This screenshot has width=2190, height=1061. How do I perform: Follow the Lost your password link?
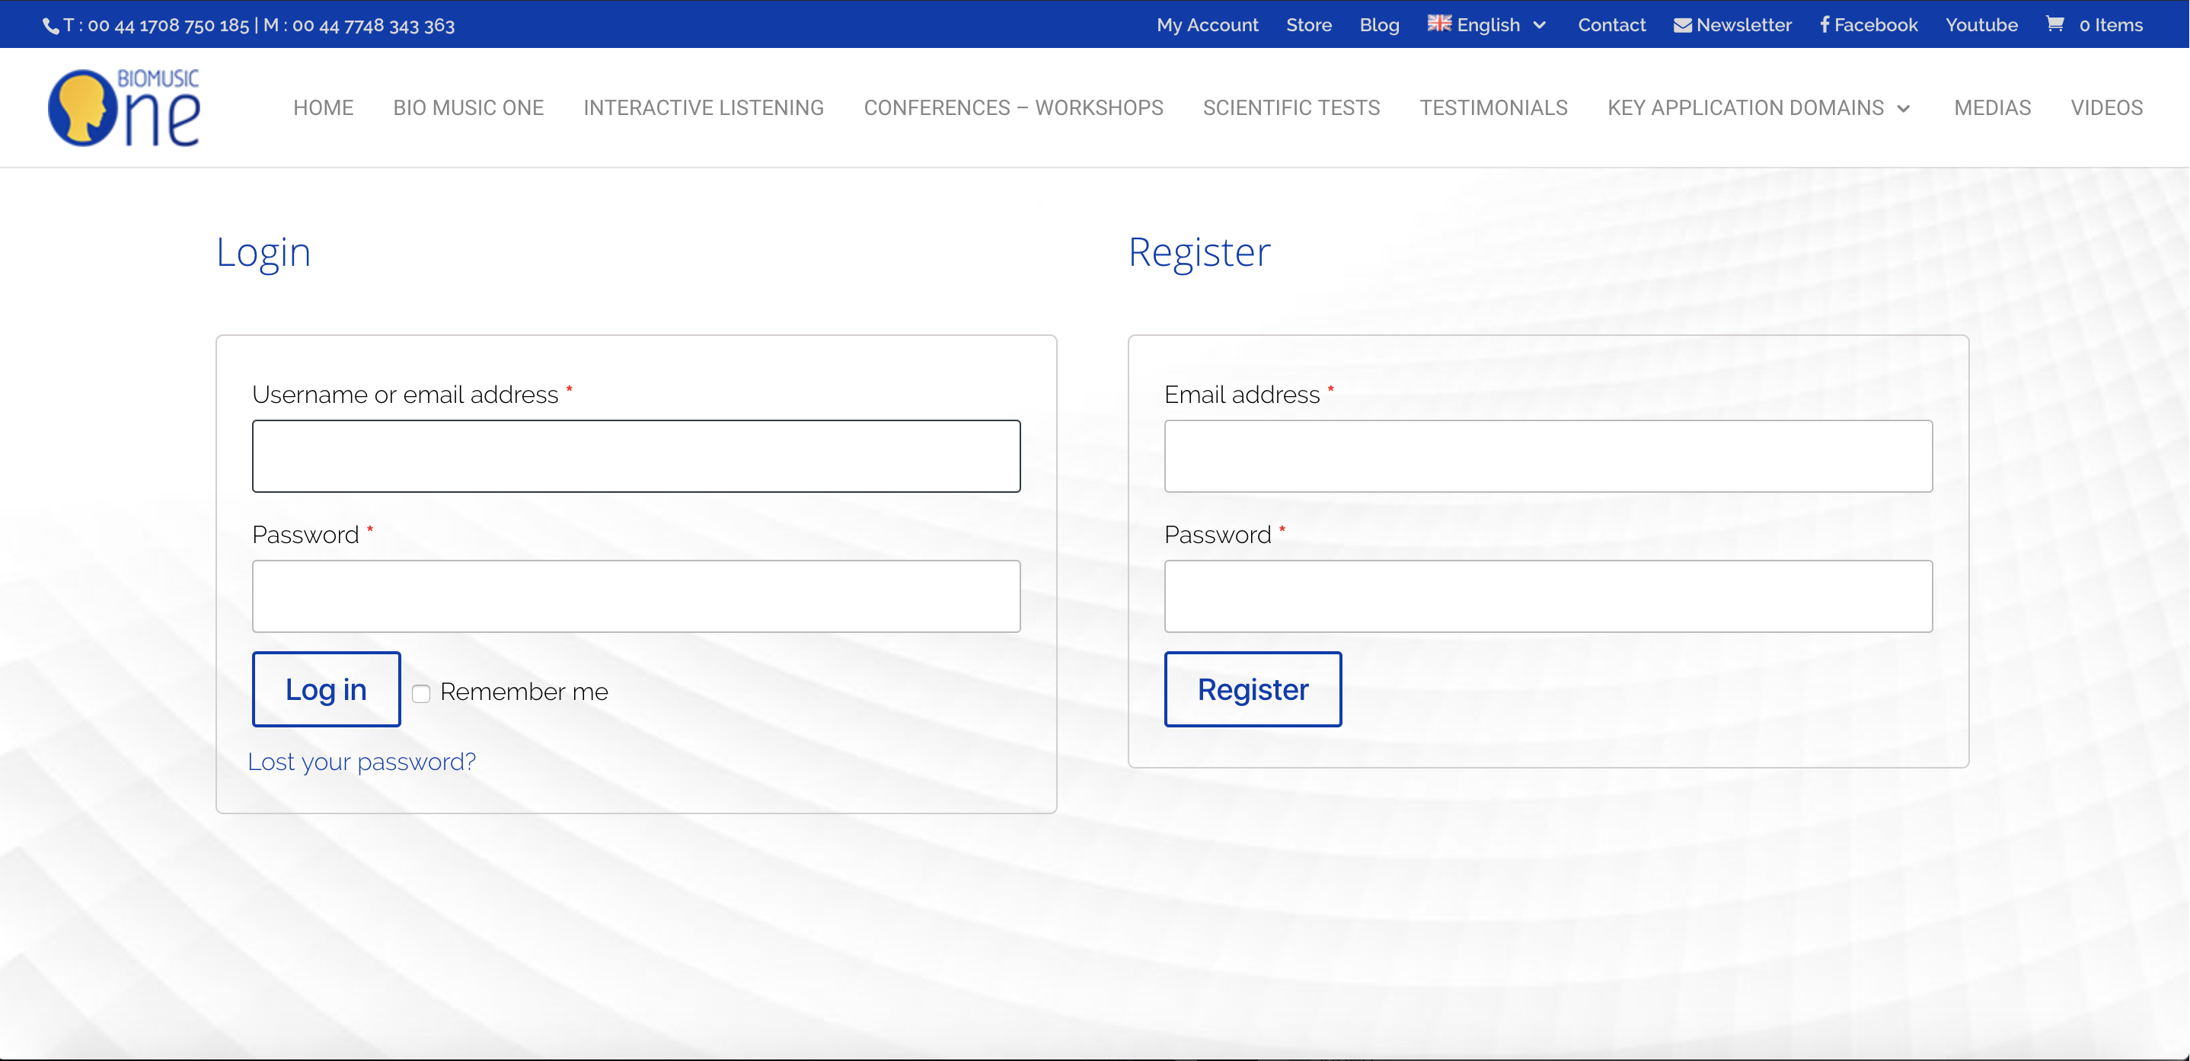pyautogui.click(x=361, y=761)
